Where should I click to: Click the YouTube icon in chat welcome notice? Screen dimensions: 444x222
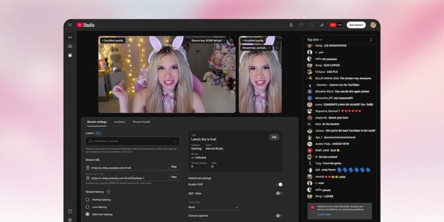(x=312, y=207)
